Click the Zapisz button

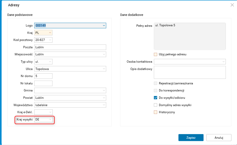pos(191,137)
